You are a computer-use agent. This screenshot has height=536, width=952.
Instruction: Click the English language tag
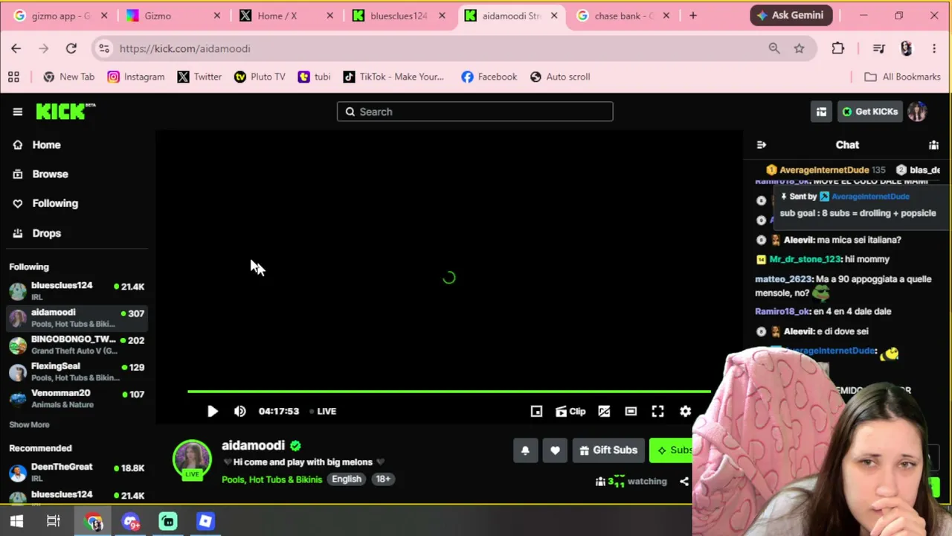(347, 479)
